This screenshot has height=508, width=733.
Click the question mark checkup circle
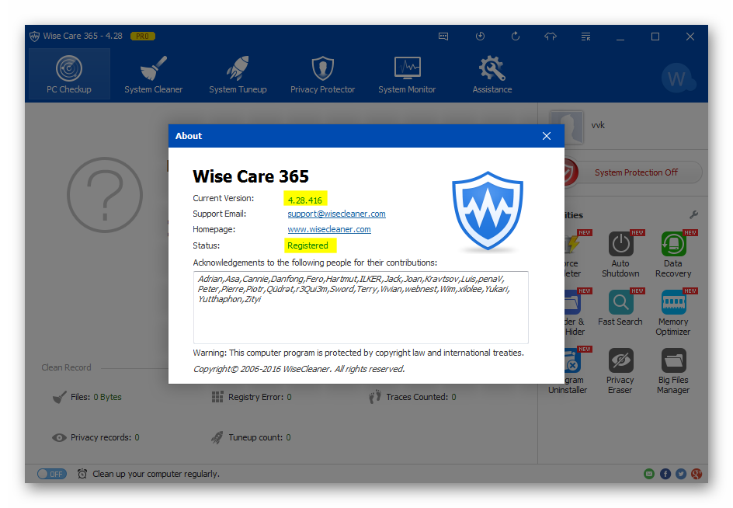pos(105,195)
